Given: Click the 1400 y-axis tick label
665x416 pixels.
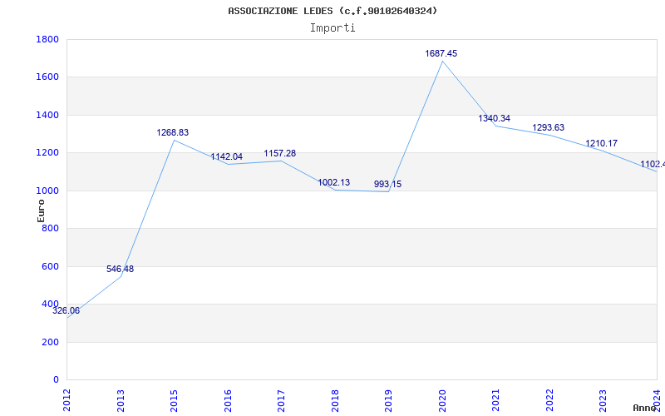Looking at the screenshot, I should pos(47,115).
